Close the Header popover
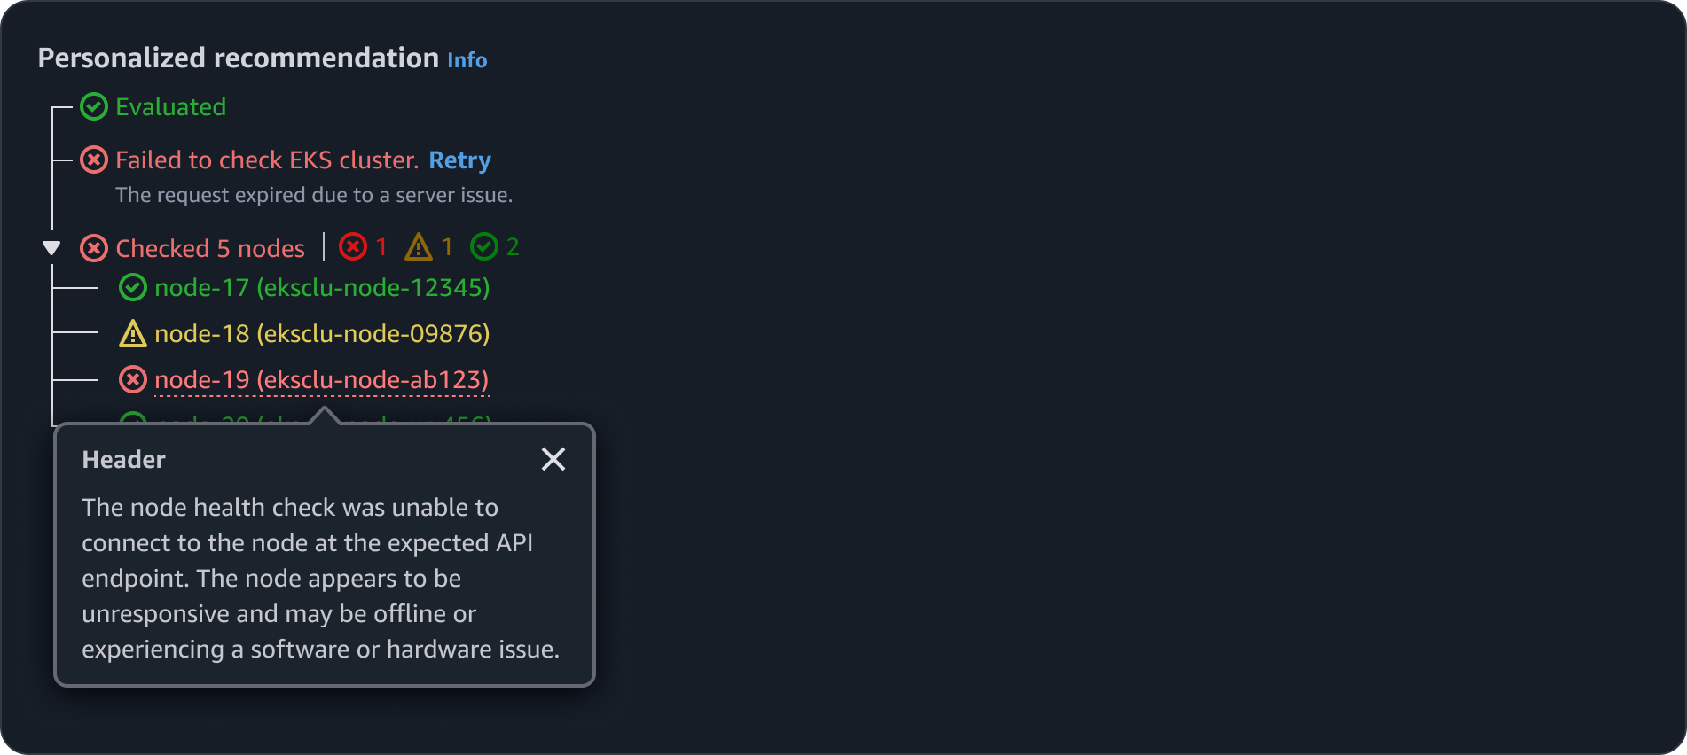The width and height of the screenshot is (1687, 755). [553, 459]
